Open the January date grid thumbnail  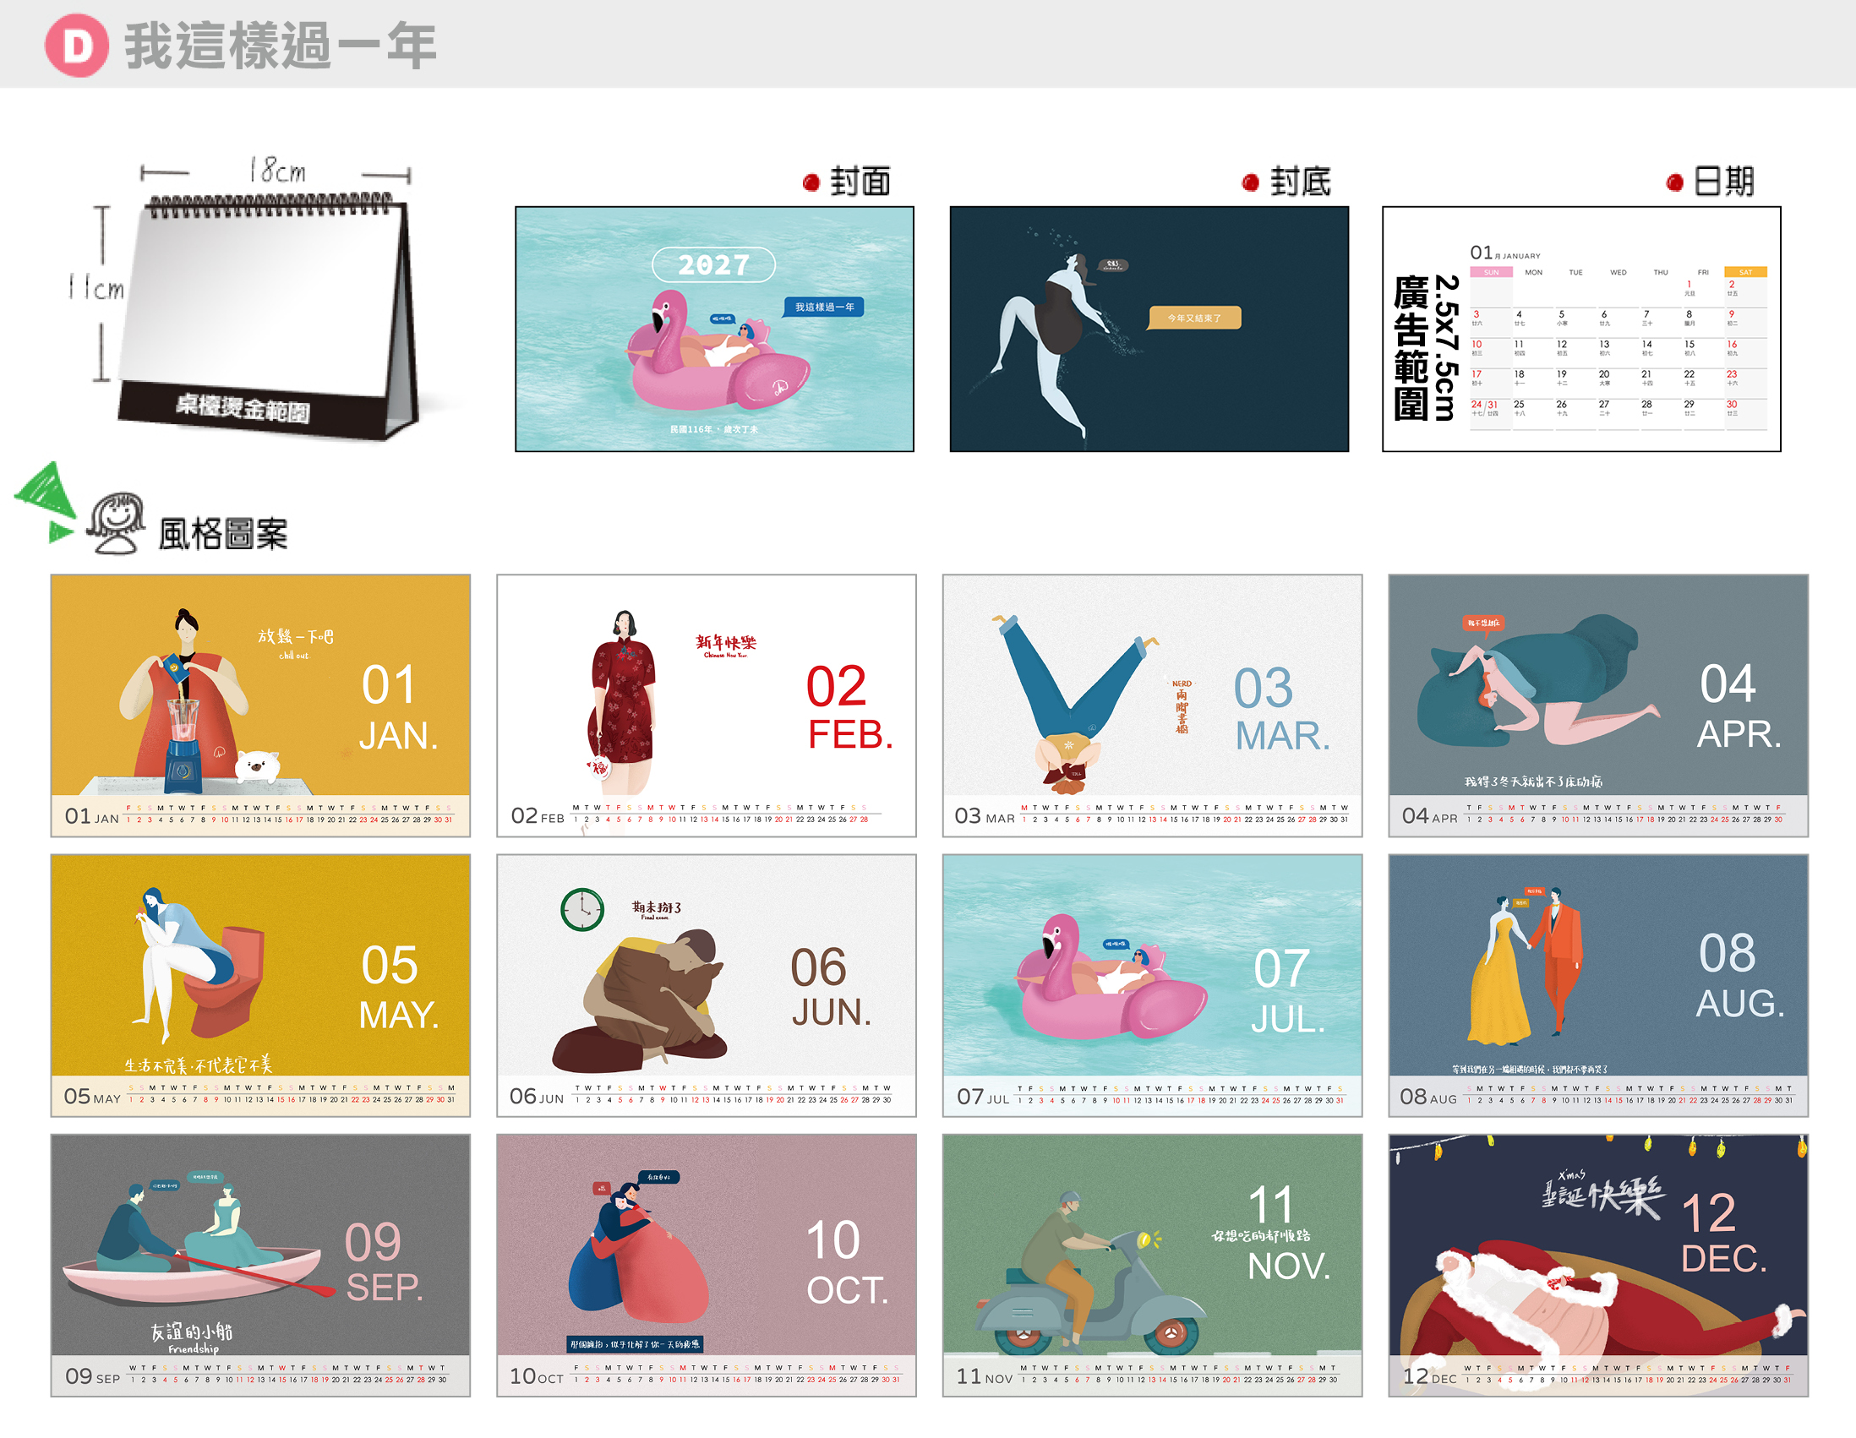pos(1581,329)
